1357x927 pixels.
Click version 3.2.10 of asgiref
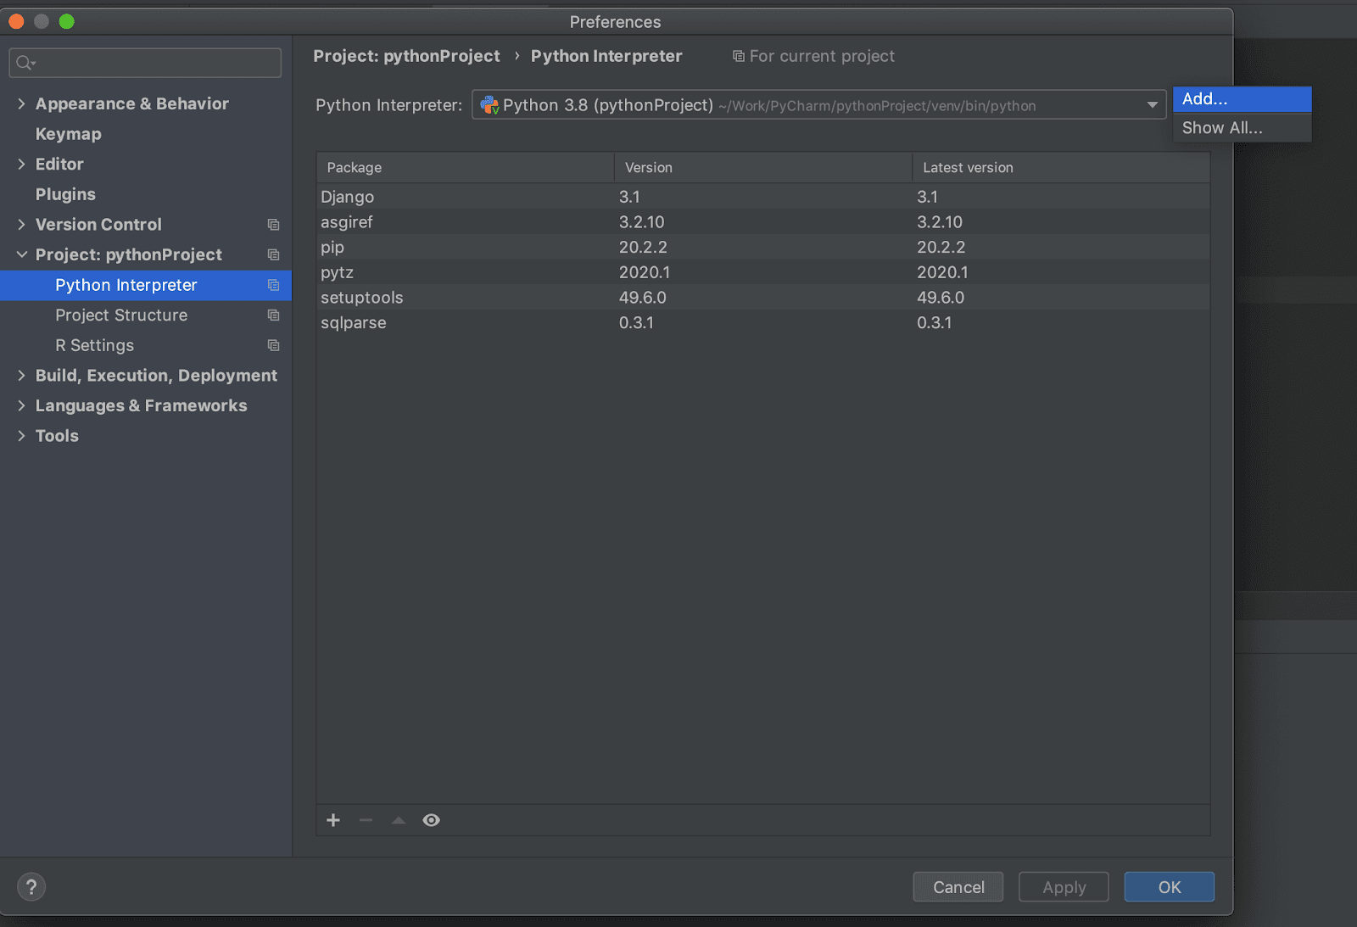[641, 222]
